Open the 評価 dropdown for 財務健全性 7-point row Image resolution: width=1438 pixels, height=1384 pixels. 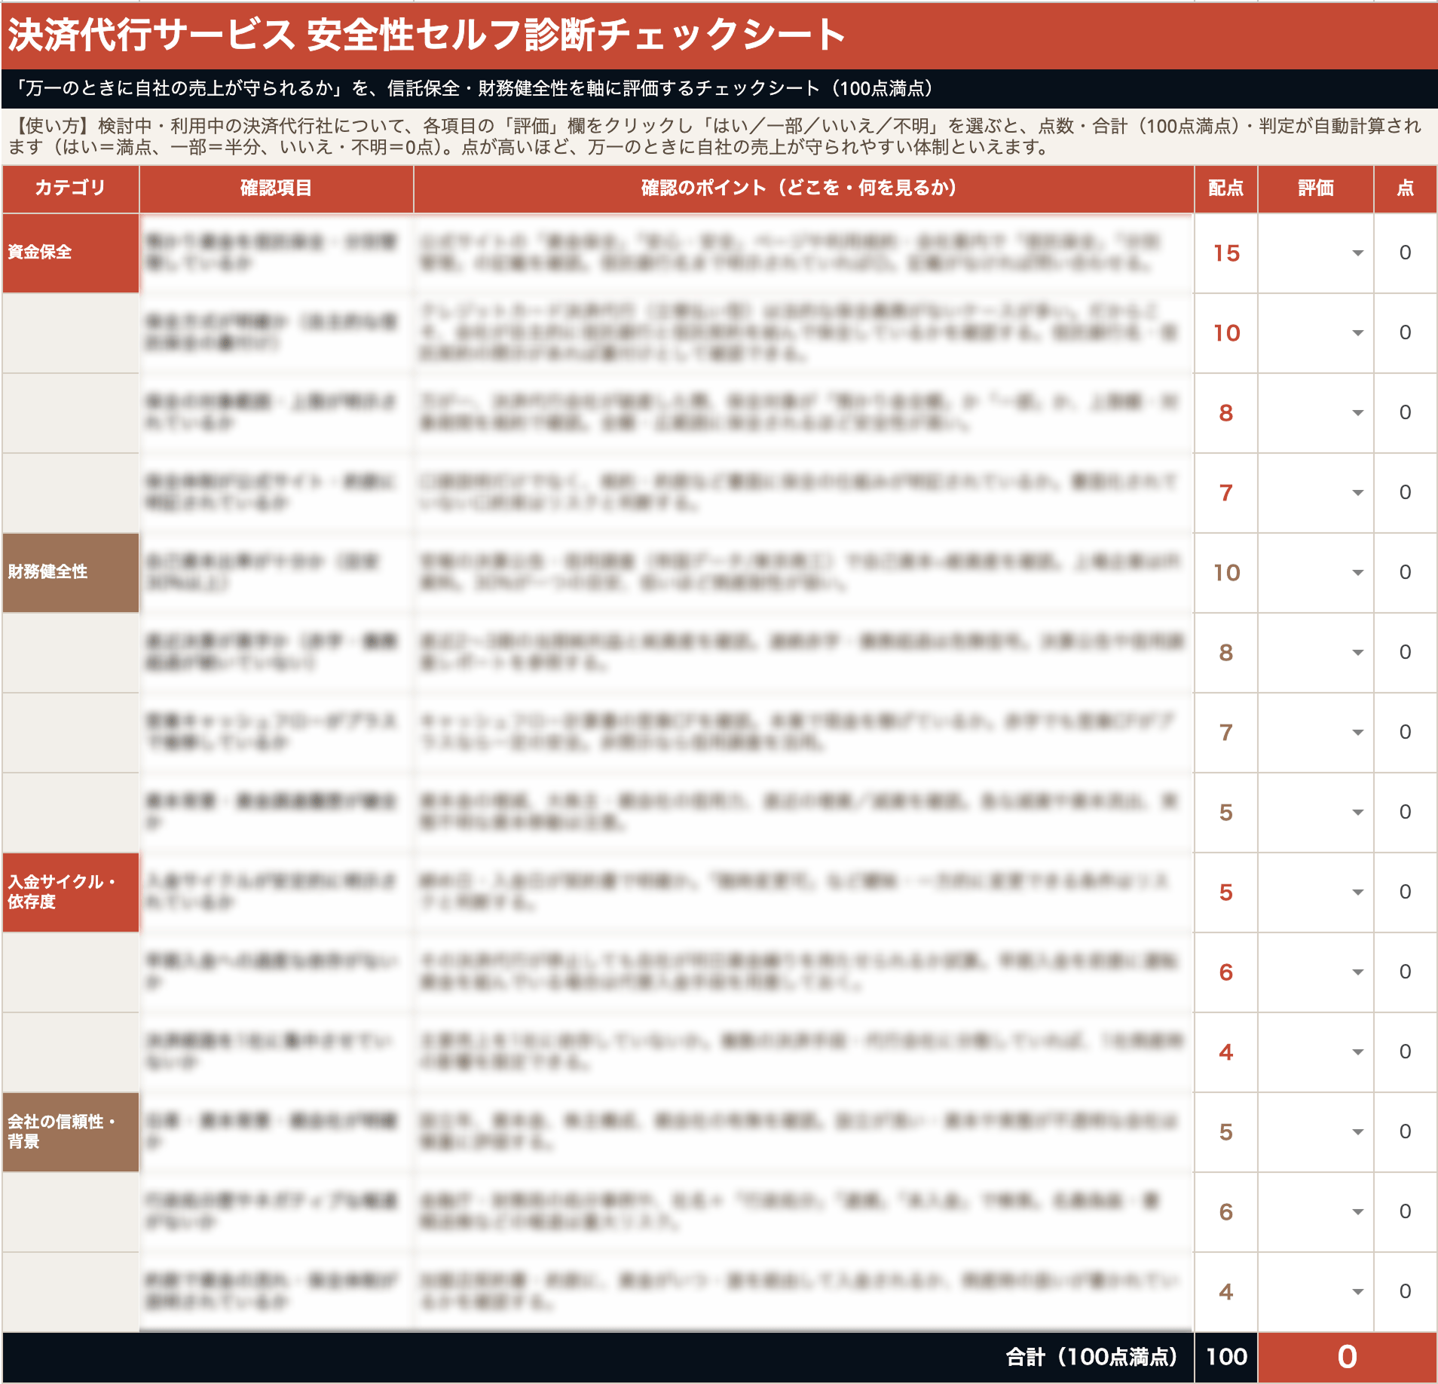(x=1357, y=732)
